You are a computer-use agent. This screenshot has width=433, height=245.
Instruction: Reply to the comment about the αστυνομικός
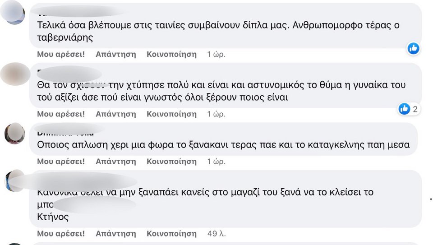[116, 114]
